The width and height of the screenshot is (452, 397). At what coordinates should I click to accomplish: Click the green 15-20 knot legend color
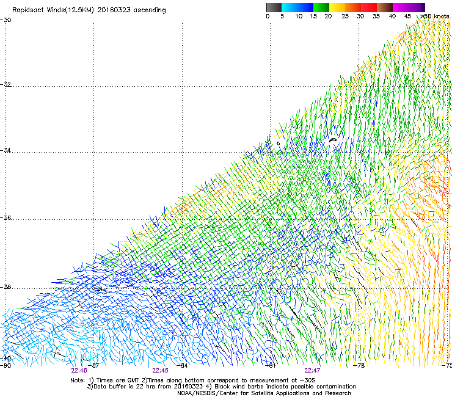coord(321,7)
